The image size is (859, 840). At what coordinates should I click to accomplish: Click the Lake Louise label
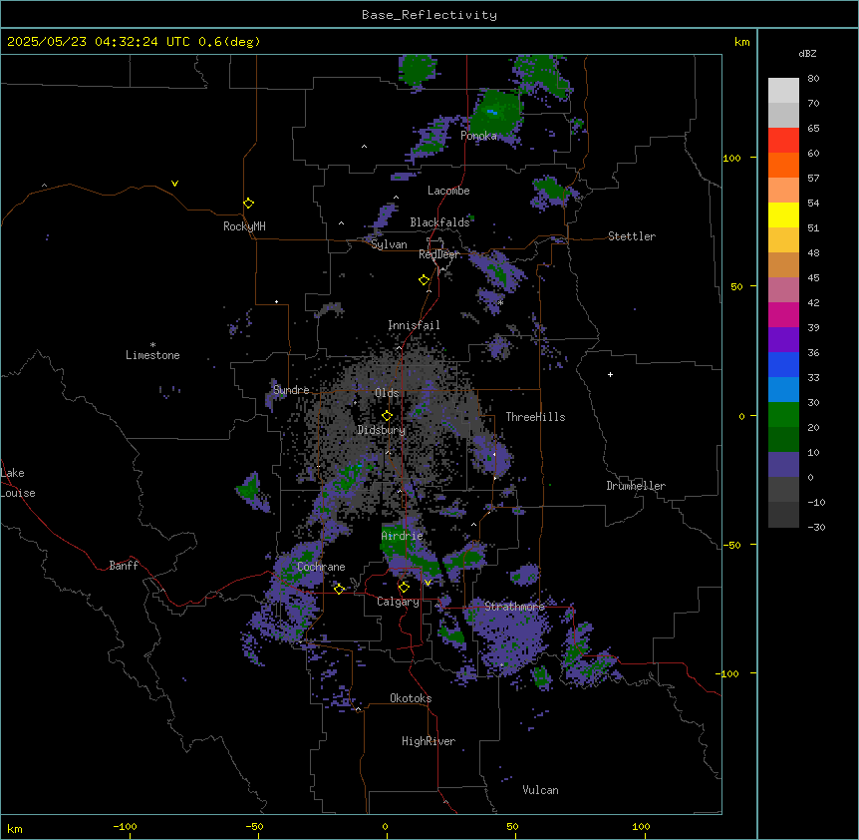pos(18,483)
